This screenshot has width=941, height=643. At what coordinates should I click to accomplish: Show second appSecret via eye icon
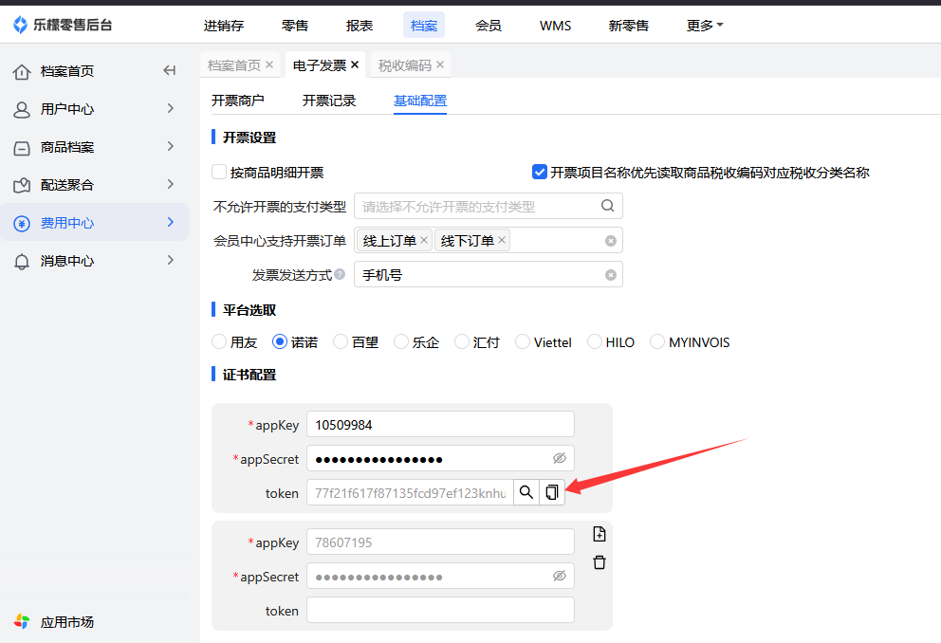pos(560,576)
